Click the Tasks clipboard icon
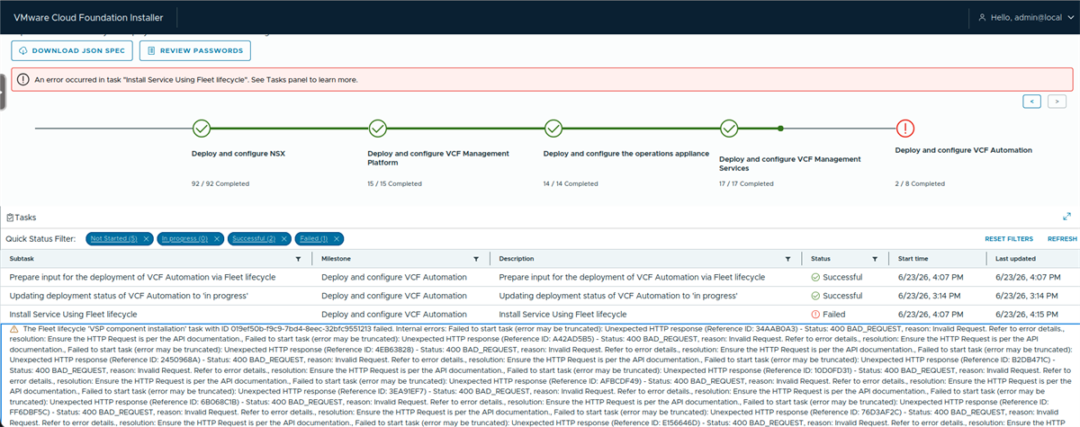1080x427 pixels. (x=10, y=217)
